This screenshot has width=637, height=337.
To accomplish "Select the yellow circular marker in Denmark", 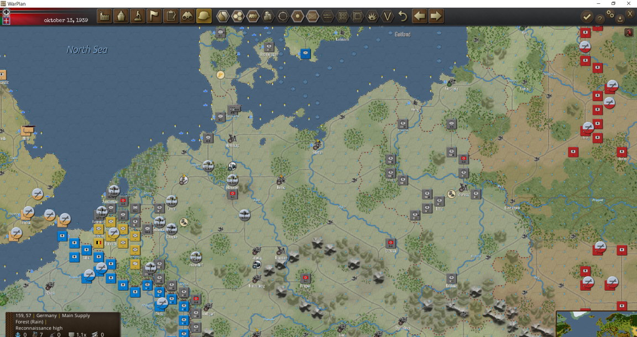I will tap(220, 75).
